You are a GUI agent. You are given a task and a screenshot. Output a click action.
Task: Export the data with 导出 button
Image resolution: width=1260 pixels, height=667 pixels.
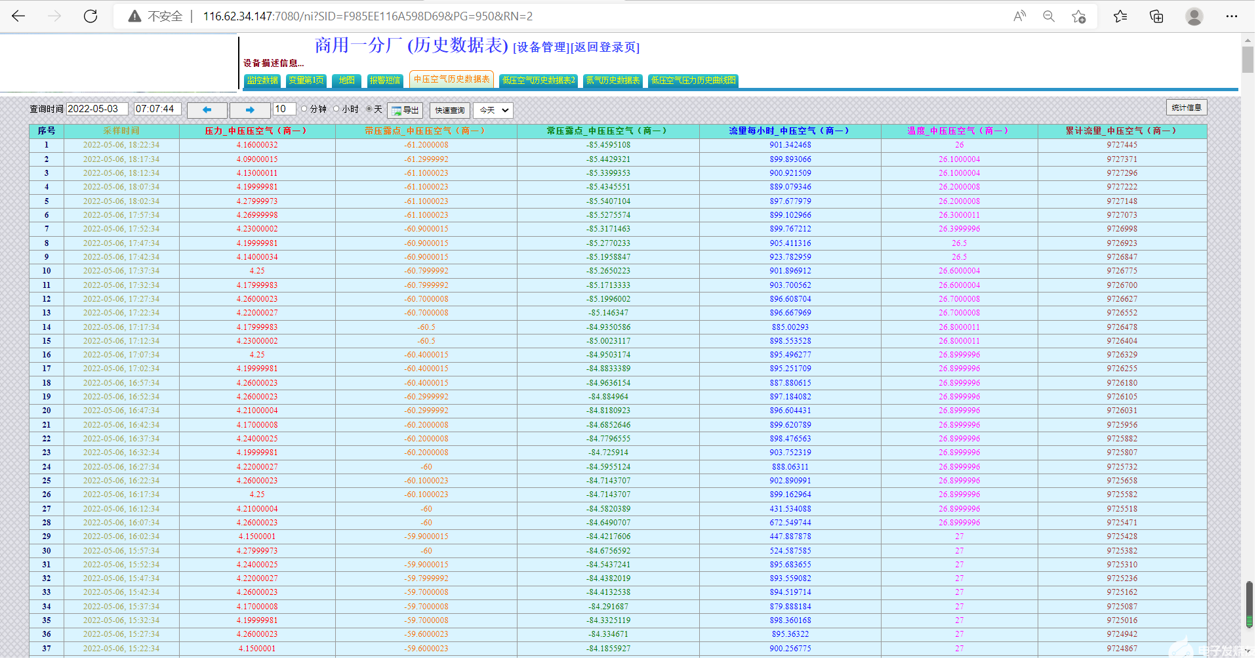tap(405, 110)
